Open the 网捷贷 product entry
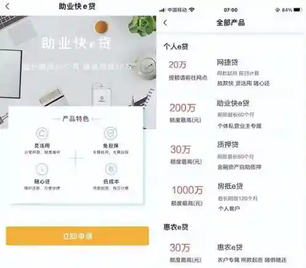The width and height of the screenshot is (306, 268). 231,72
